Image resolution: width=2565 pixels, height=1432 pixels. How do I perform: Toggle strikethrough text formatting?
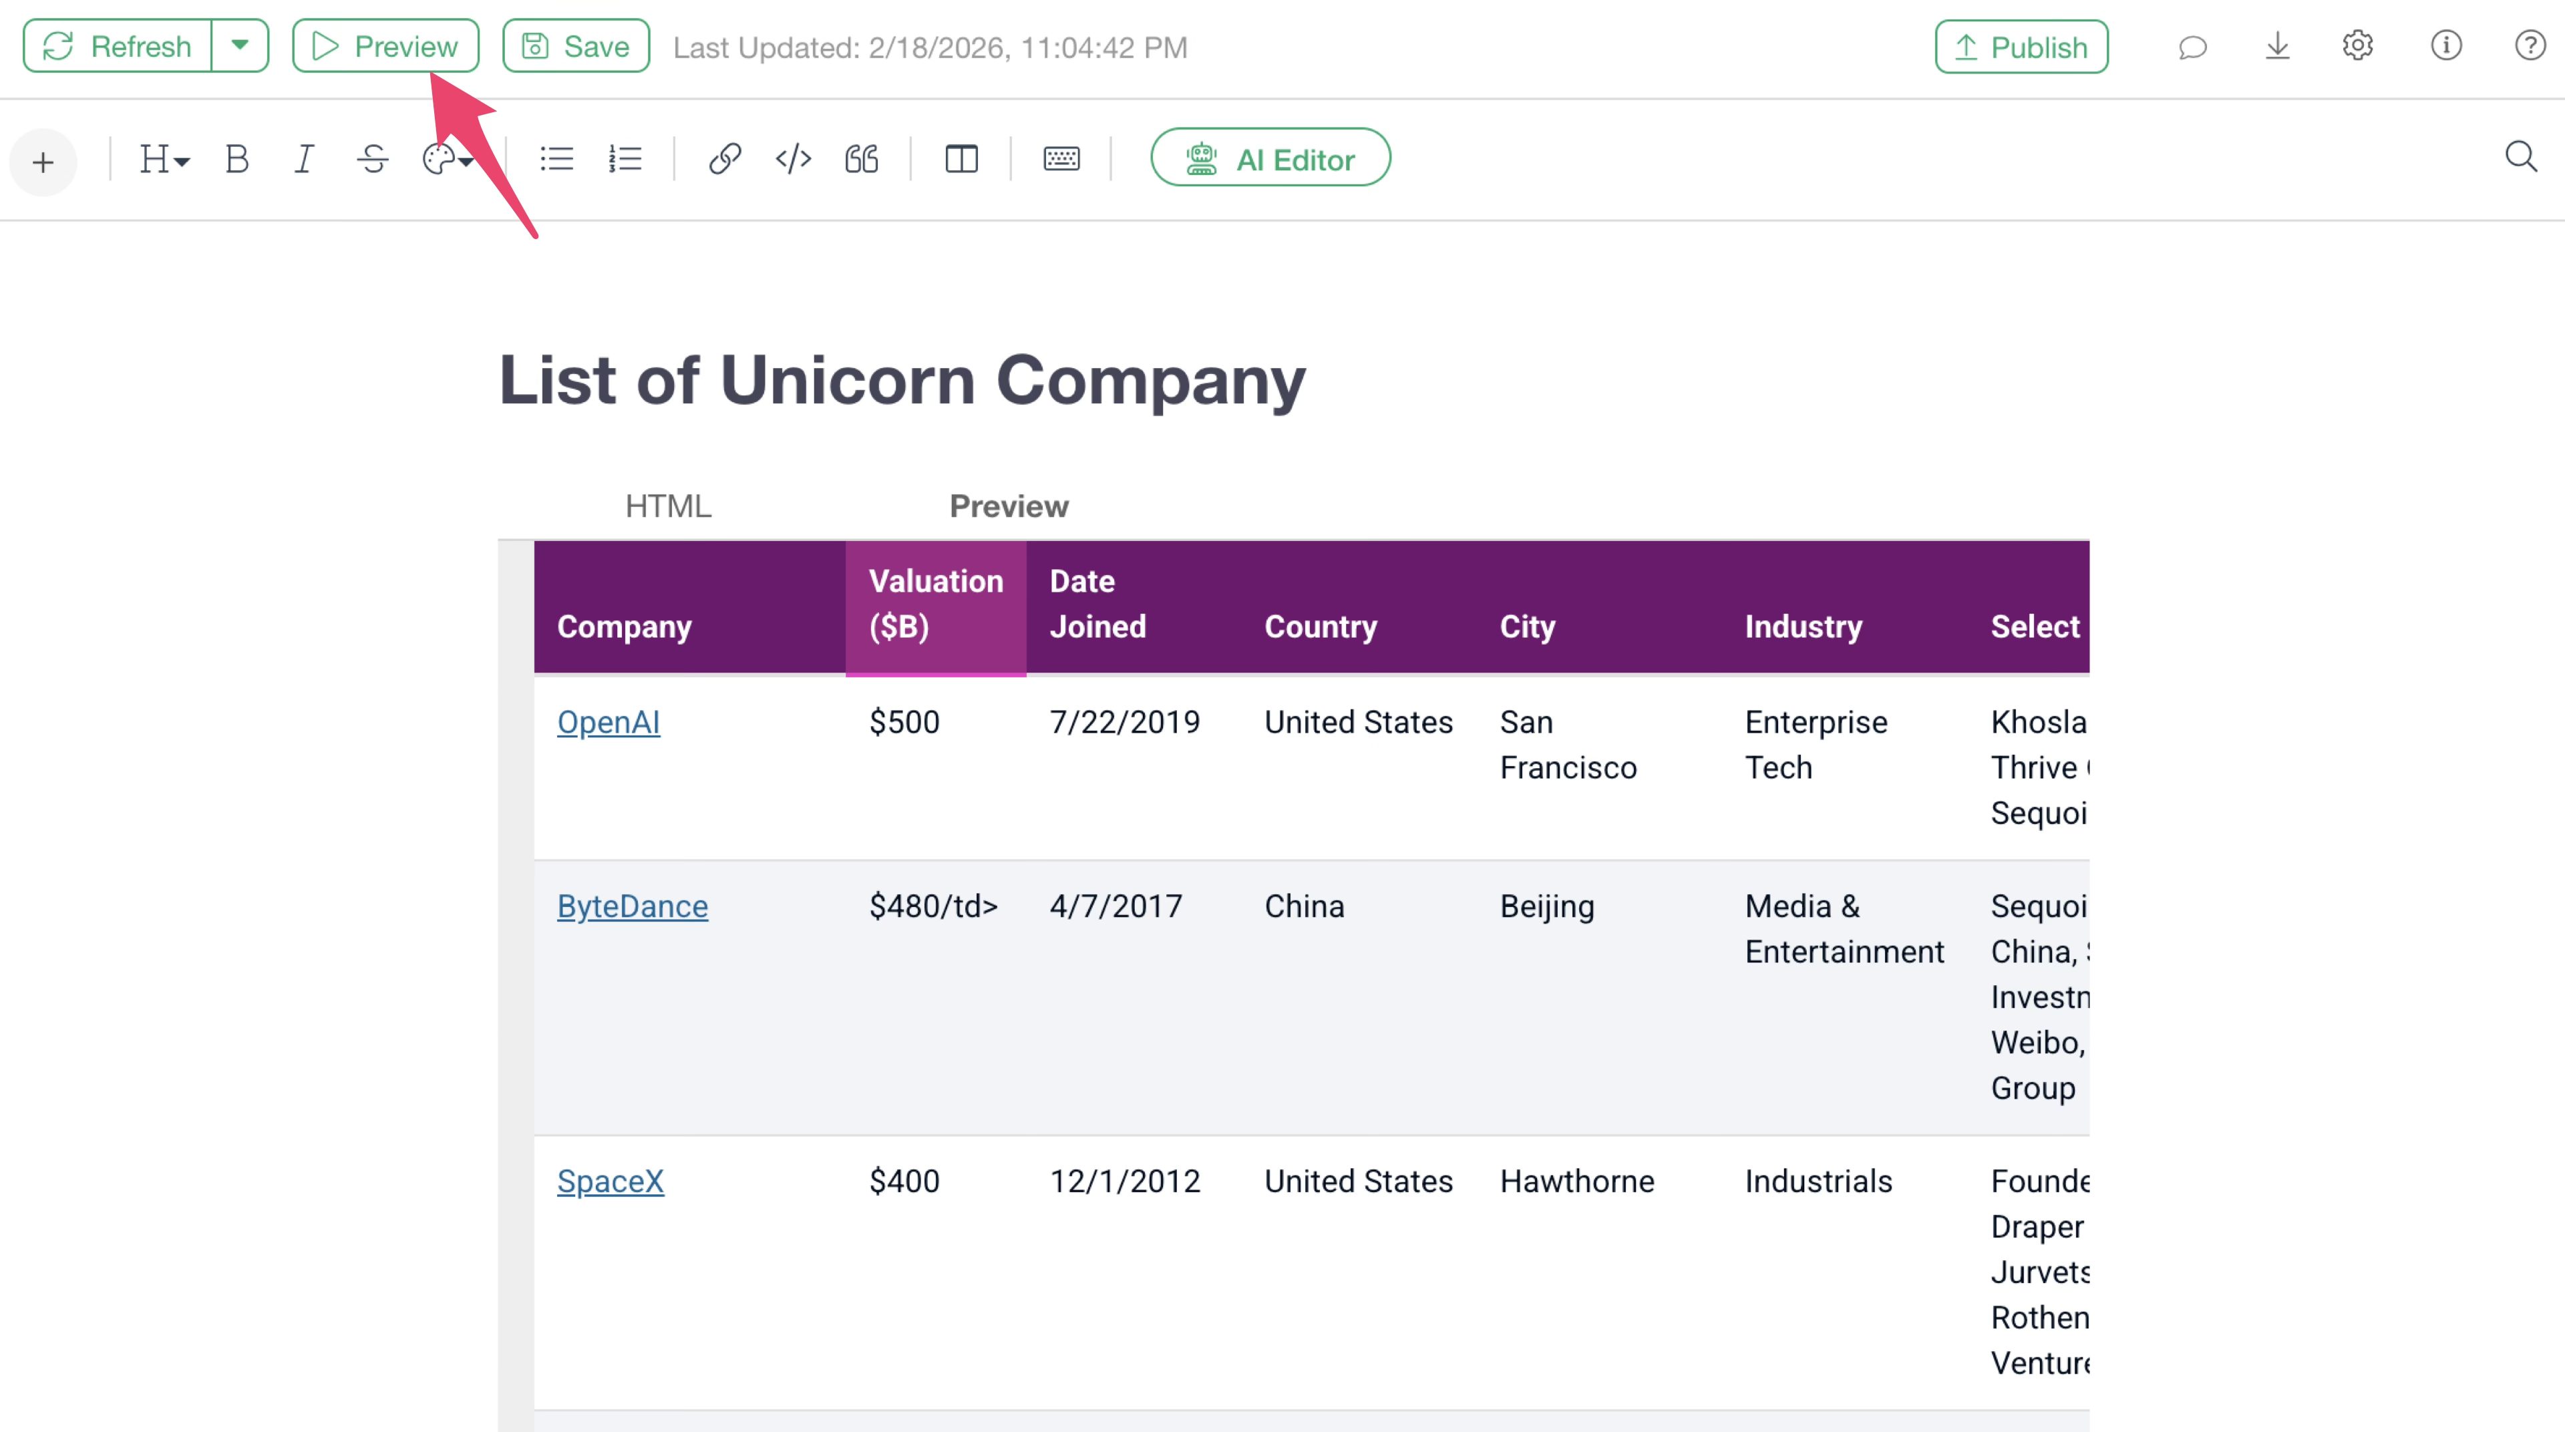coord(373,160)
